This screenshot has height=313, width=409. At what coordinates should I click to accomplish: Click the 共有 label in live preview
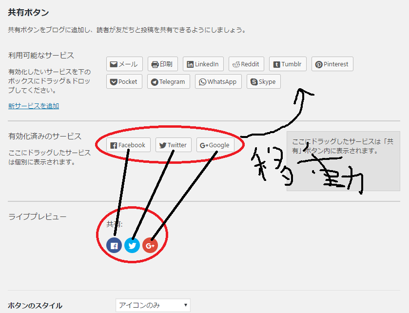(115, 224)
